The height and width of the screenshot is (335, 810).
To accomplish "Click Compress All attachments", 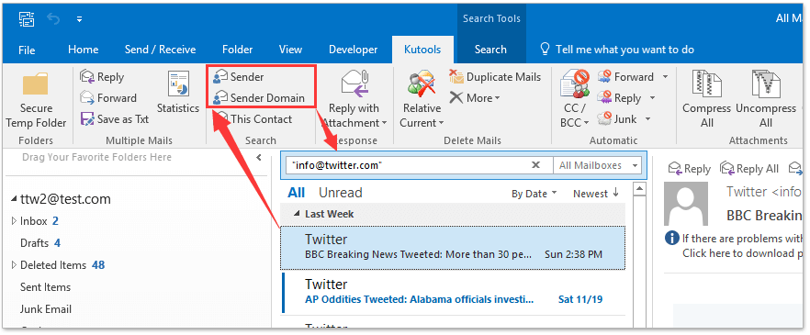I will [706, 100].
